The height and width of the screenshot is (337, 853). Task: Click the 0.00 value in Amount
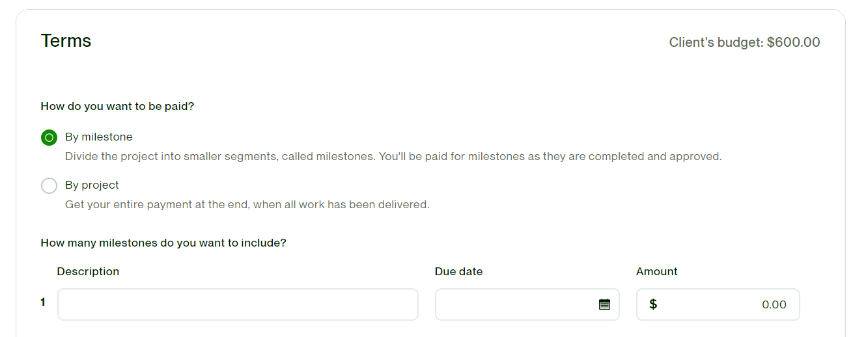(x=774, y=304)
